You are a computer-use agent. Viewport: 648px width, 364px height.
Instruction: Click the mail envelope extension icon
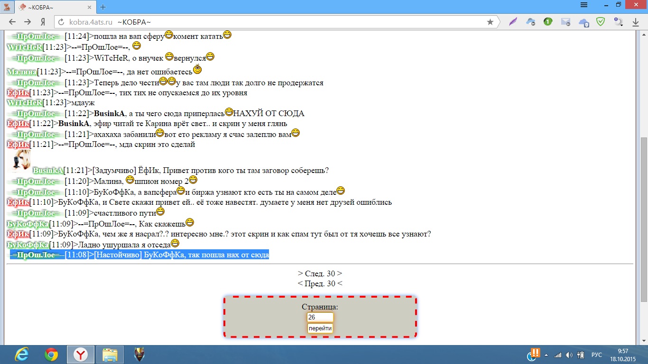[565, 22]
